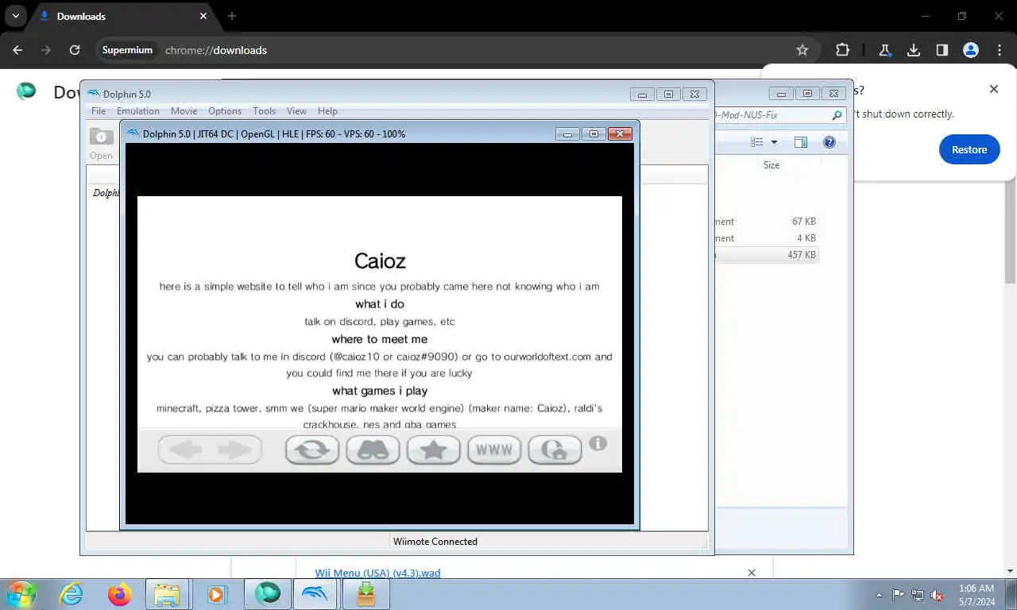Select the Downloads tab
1017x610 pixels.
tap(123, 16)
